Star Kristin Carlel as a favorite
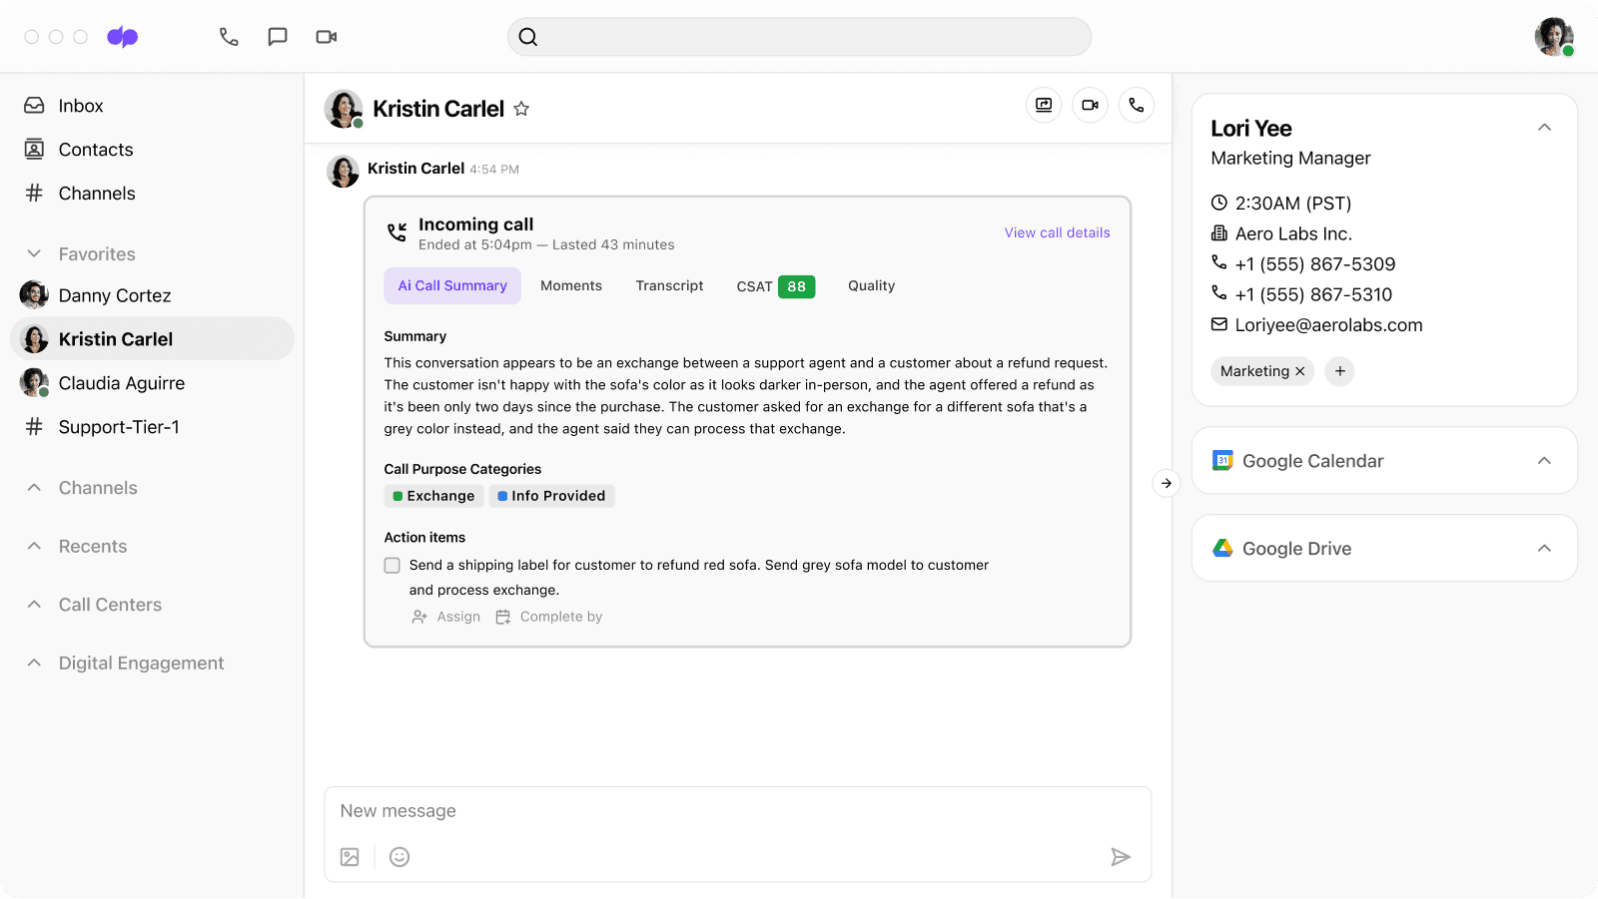Viewport: 1598px width, 899px height. (x=521, y=109)
